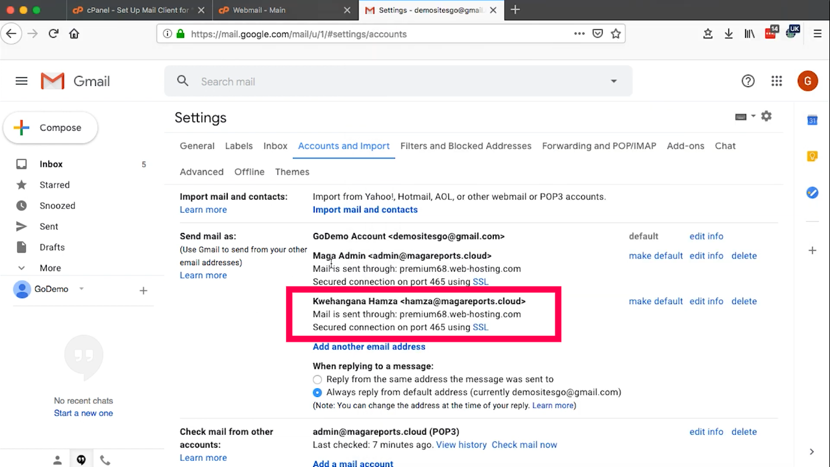Open Offline settings tab
Viewport: 830px width, 467px height.
249,172
